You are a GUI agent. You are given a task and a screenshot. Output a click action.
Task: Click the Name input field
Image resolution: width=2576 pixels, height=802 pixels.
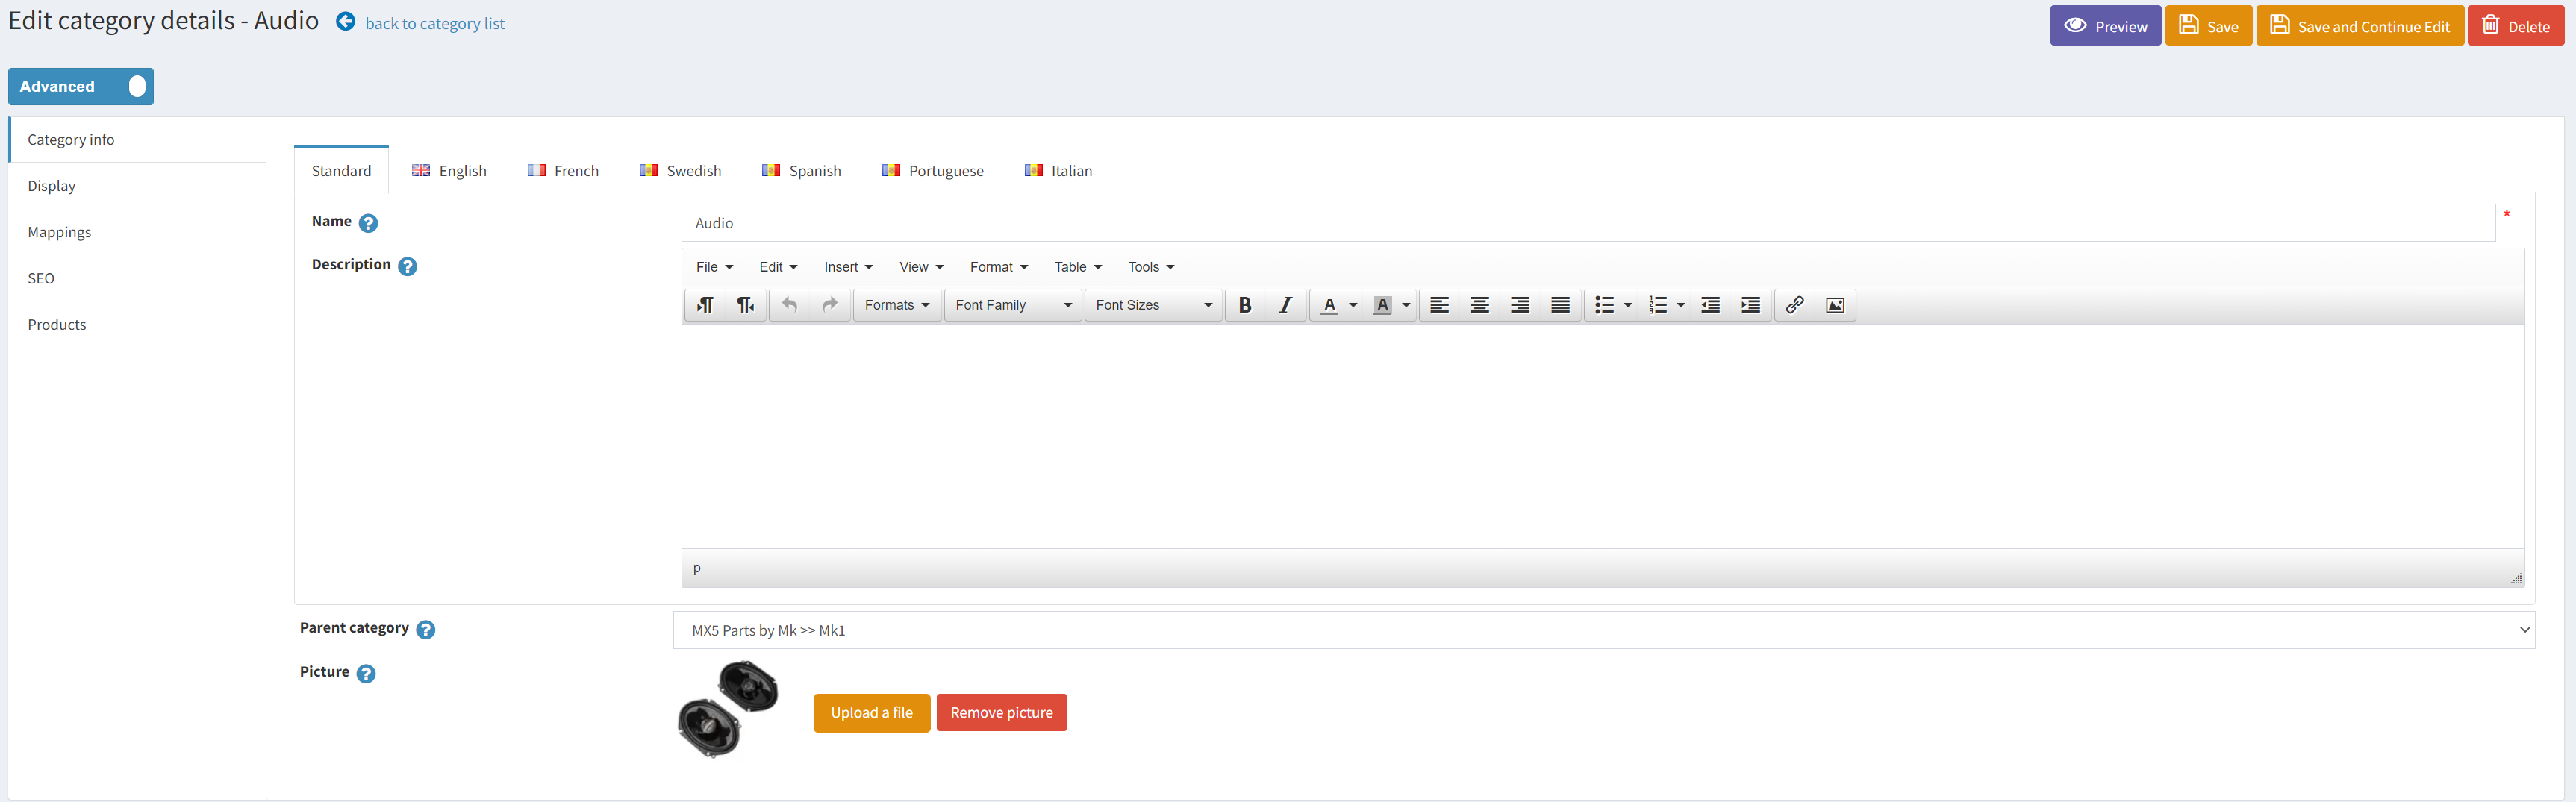[1587, 223]
